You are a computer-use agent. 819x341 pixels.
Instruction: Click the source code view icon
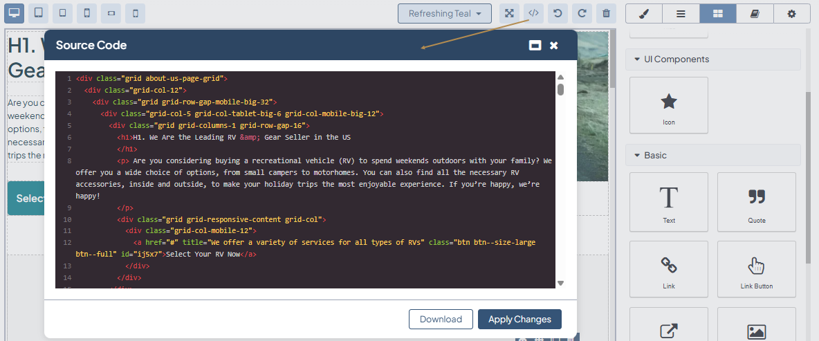(x=533, y=13)
